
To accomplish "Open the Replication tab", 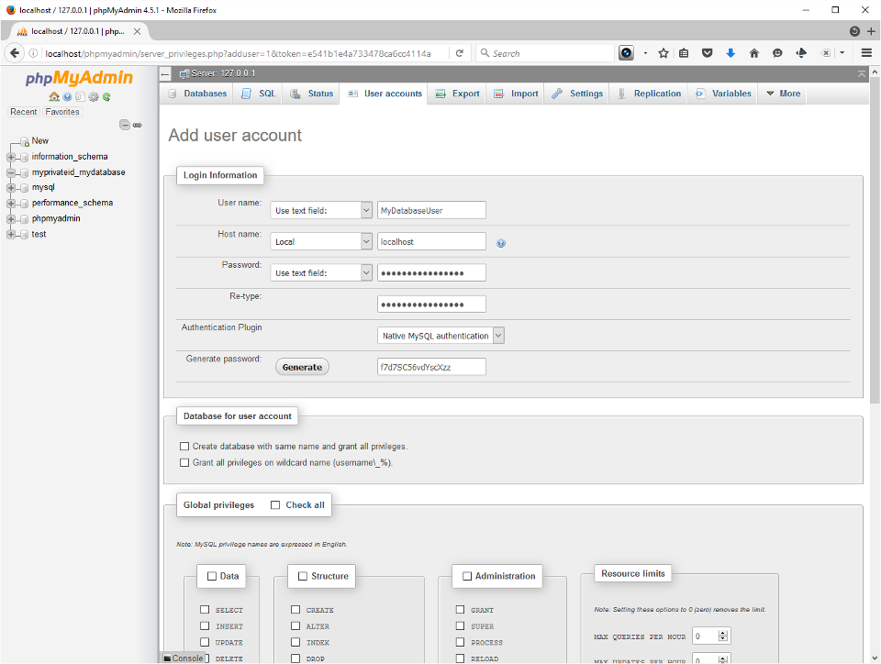I will (649, 94).
